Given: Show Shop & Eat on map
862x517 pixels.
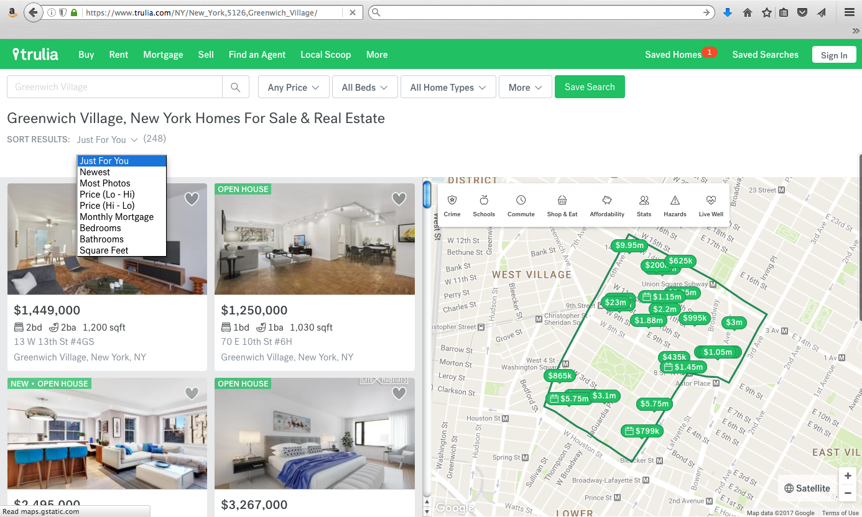Looking at the screenshot, I should coord(562,201).
